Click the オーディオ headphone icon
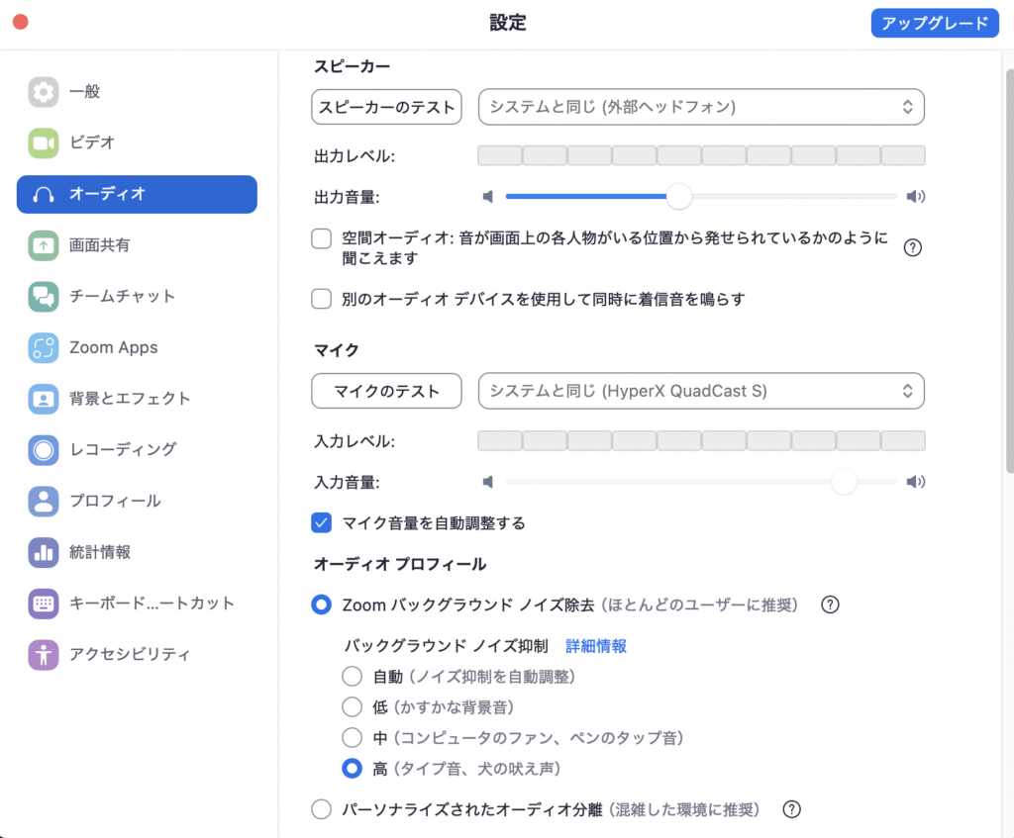 click(x=44, y=195)
